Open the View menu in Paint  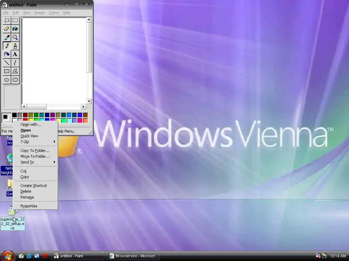(x=27, y=13)
